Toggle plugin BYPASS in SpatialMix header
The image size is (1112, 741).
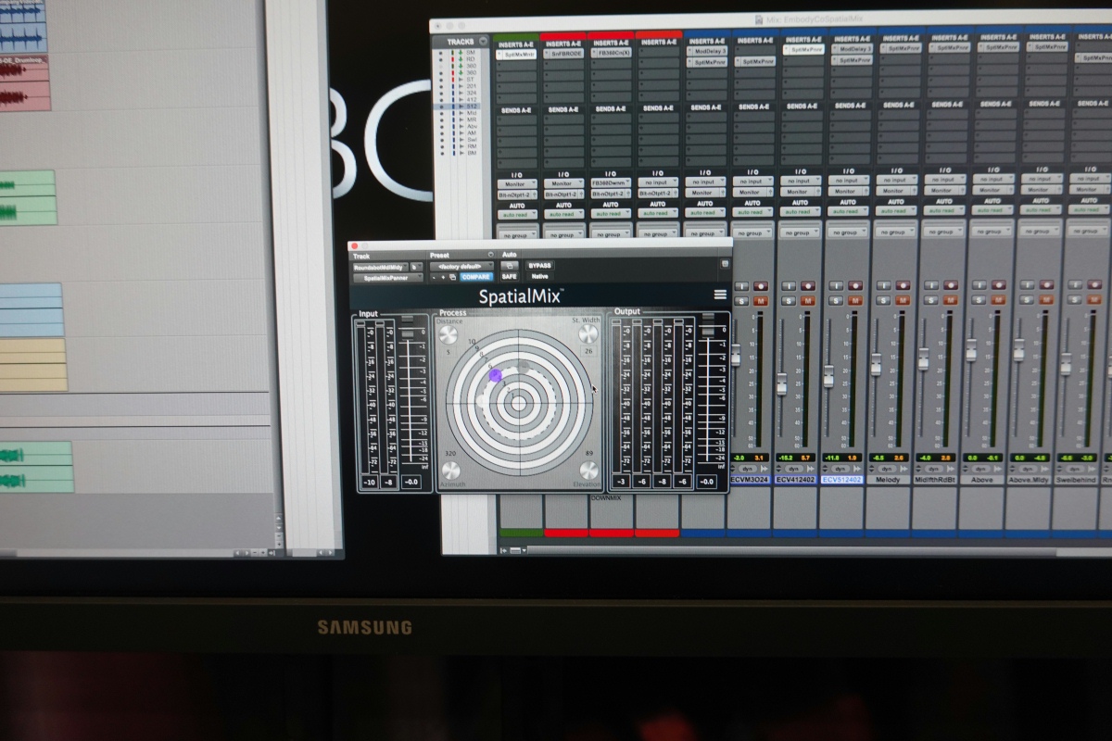[x=539, y=266]
